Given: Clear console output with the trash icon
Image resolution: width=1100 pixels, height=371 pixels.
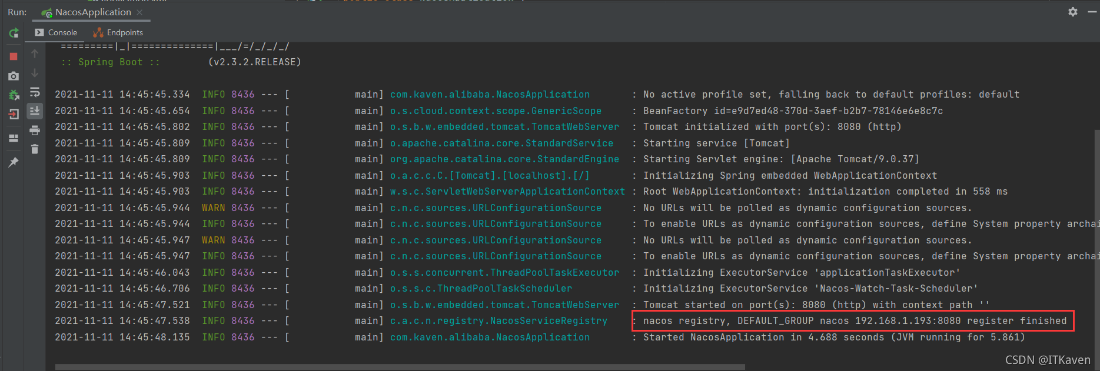Looking at the screenshot, I should click(35, 149).
